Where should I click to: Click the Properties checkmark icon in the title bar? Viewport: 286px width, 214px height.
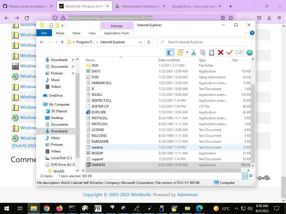(51, 25)
